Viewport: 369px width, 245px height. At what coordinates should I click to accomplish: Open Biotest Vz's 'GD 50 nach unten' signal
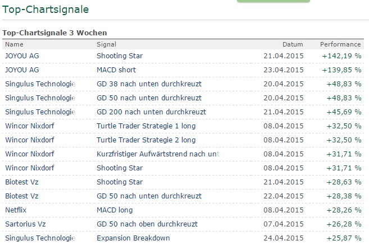click(x=149, y=196)
